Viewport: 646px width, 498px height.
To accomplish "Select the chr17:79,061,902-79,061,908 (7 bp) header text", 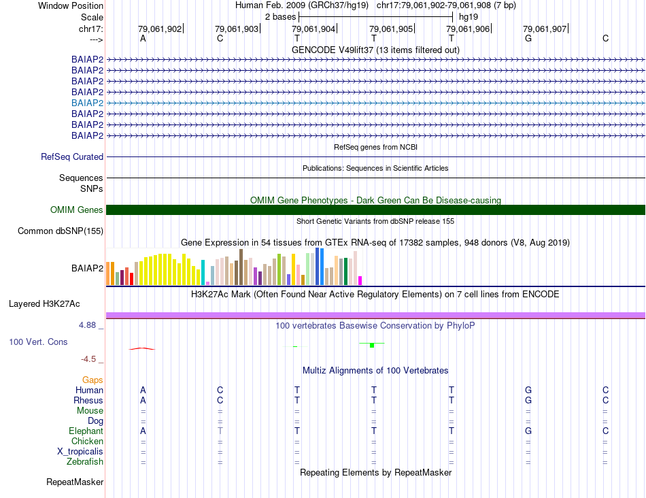I will (446, 5).
